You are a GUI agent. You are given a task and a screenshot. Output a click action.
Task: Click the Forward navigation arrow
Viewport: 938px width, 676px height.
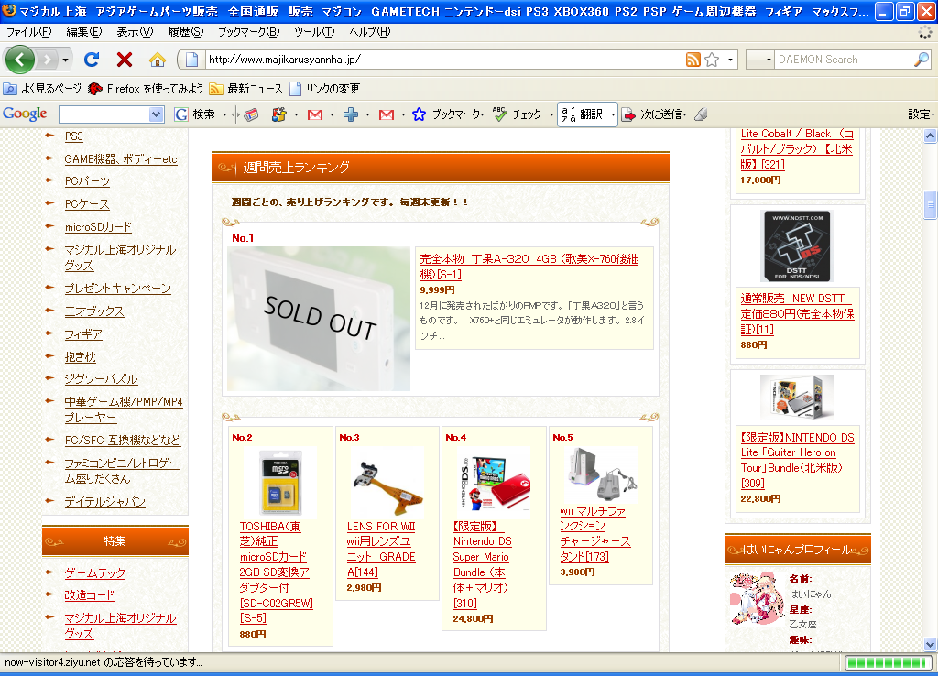(48, 60)
